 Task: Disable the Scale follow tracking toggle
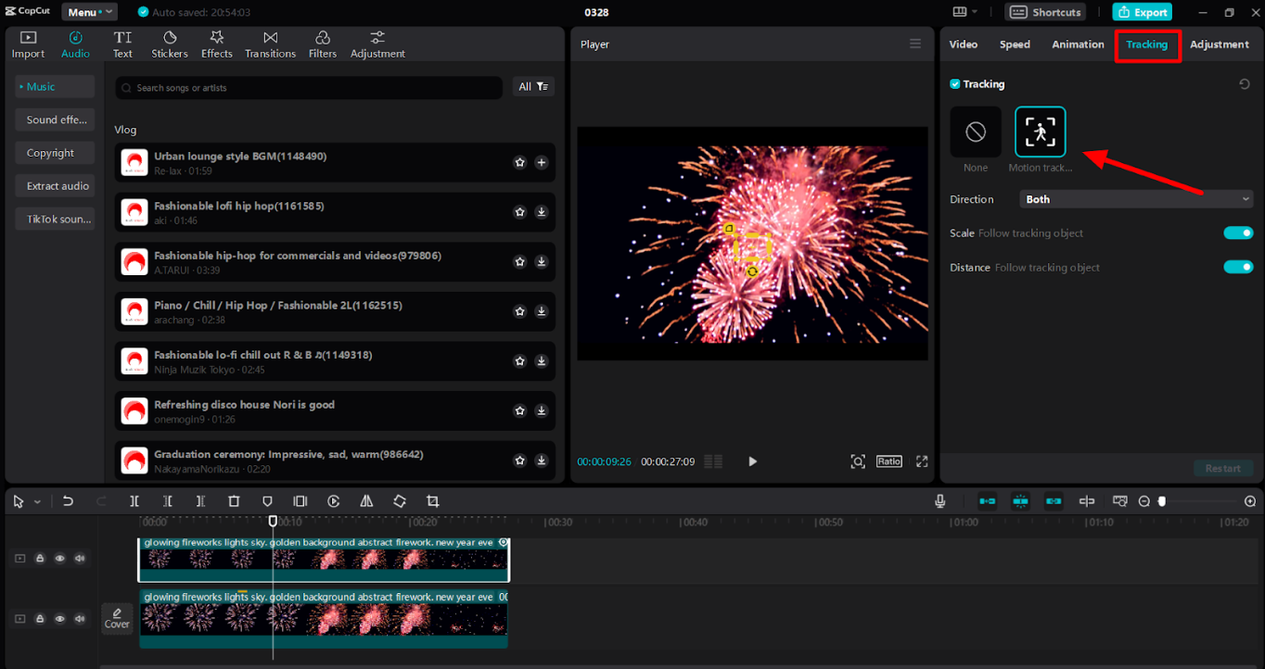point(1237,234)
